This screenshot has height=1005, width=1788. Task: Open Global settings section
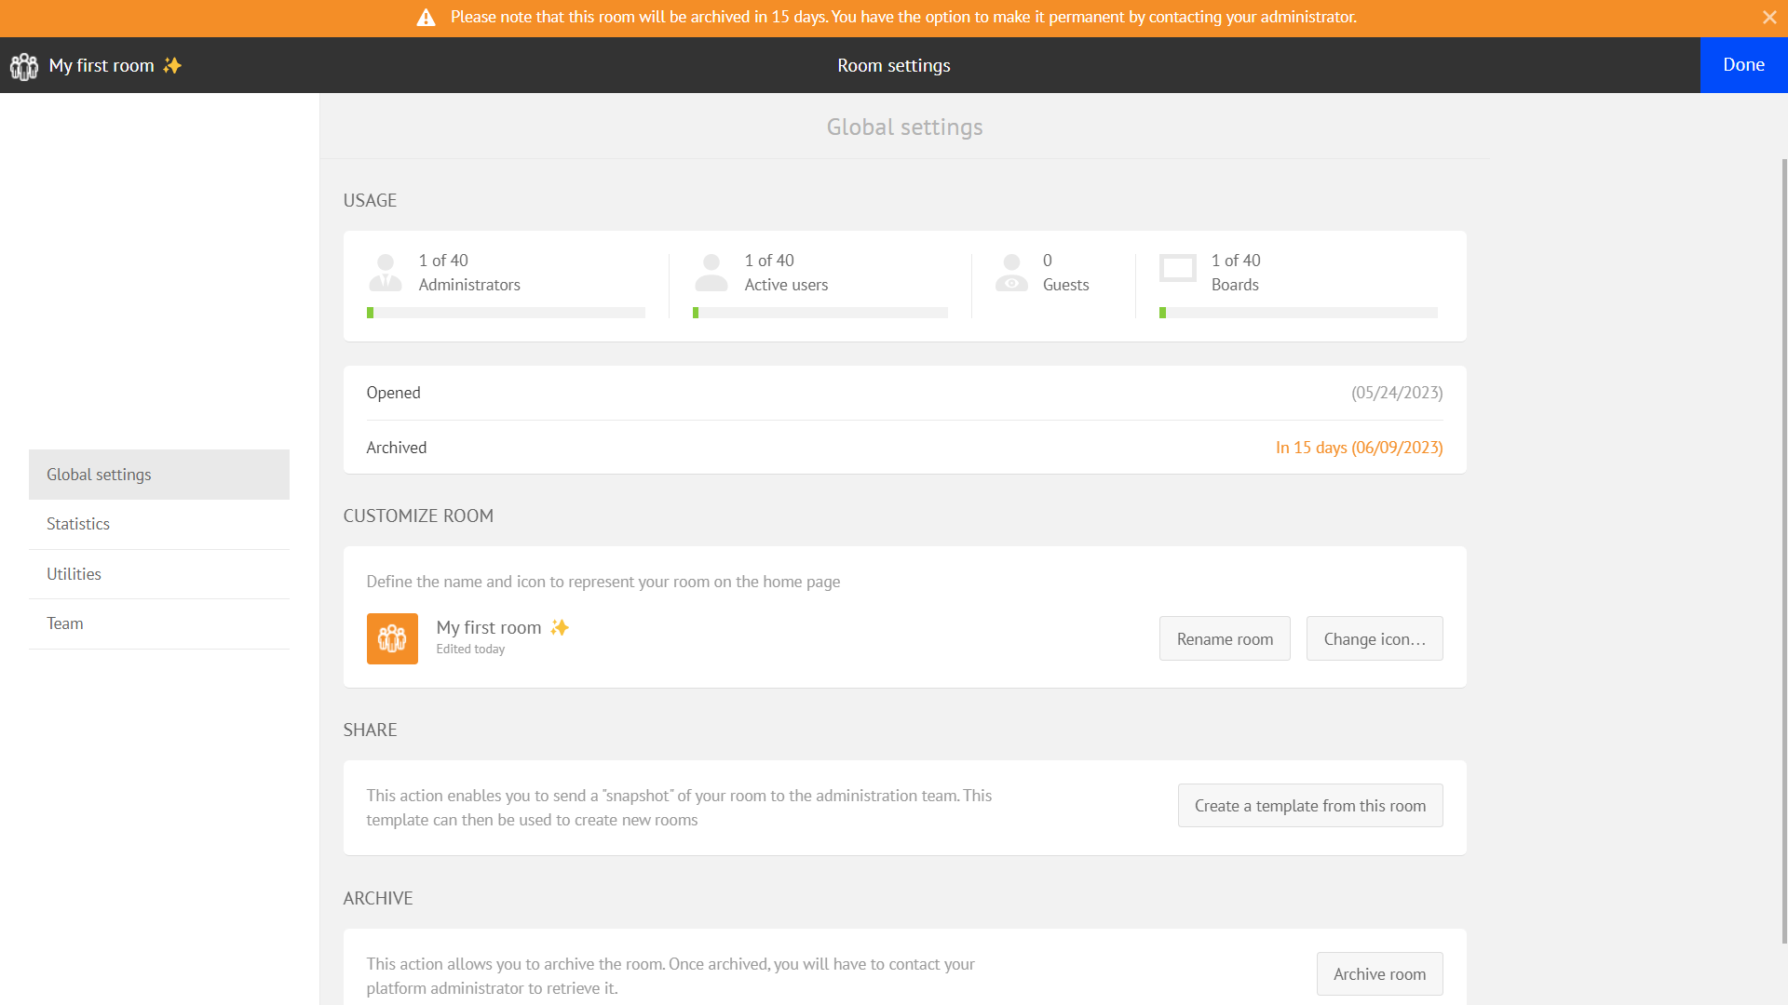click(x=159, y=475)
